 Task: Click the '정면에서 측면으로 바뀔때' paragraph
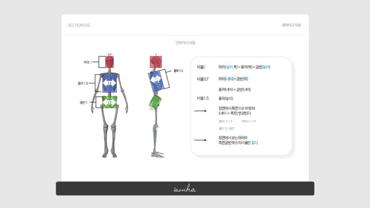[x=236, y=111]
